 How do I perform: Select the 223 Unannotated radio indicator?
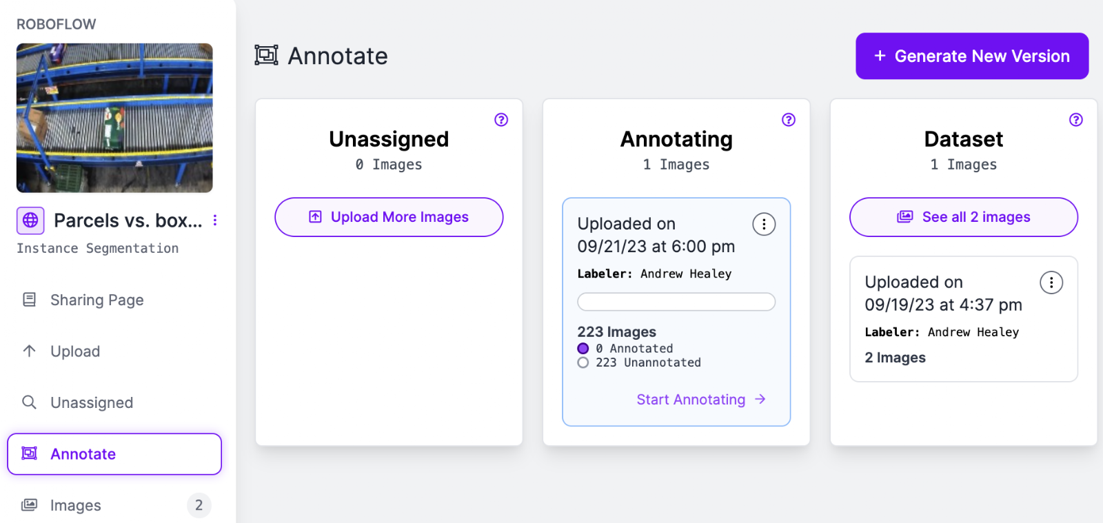click(583, 362)
